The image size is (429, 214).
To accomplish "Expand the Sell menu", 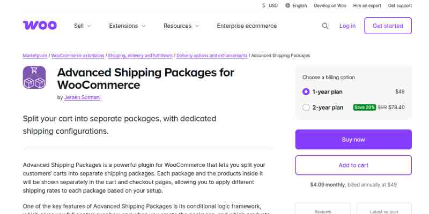I will (x=83, y=26).
